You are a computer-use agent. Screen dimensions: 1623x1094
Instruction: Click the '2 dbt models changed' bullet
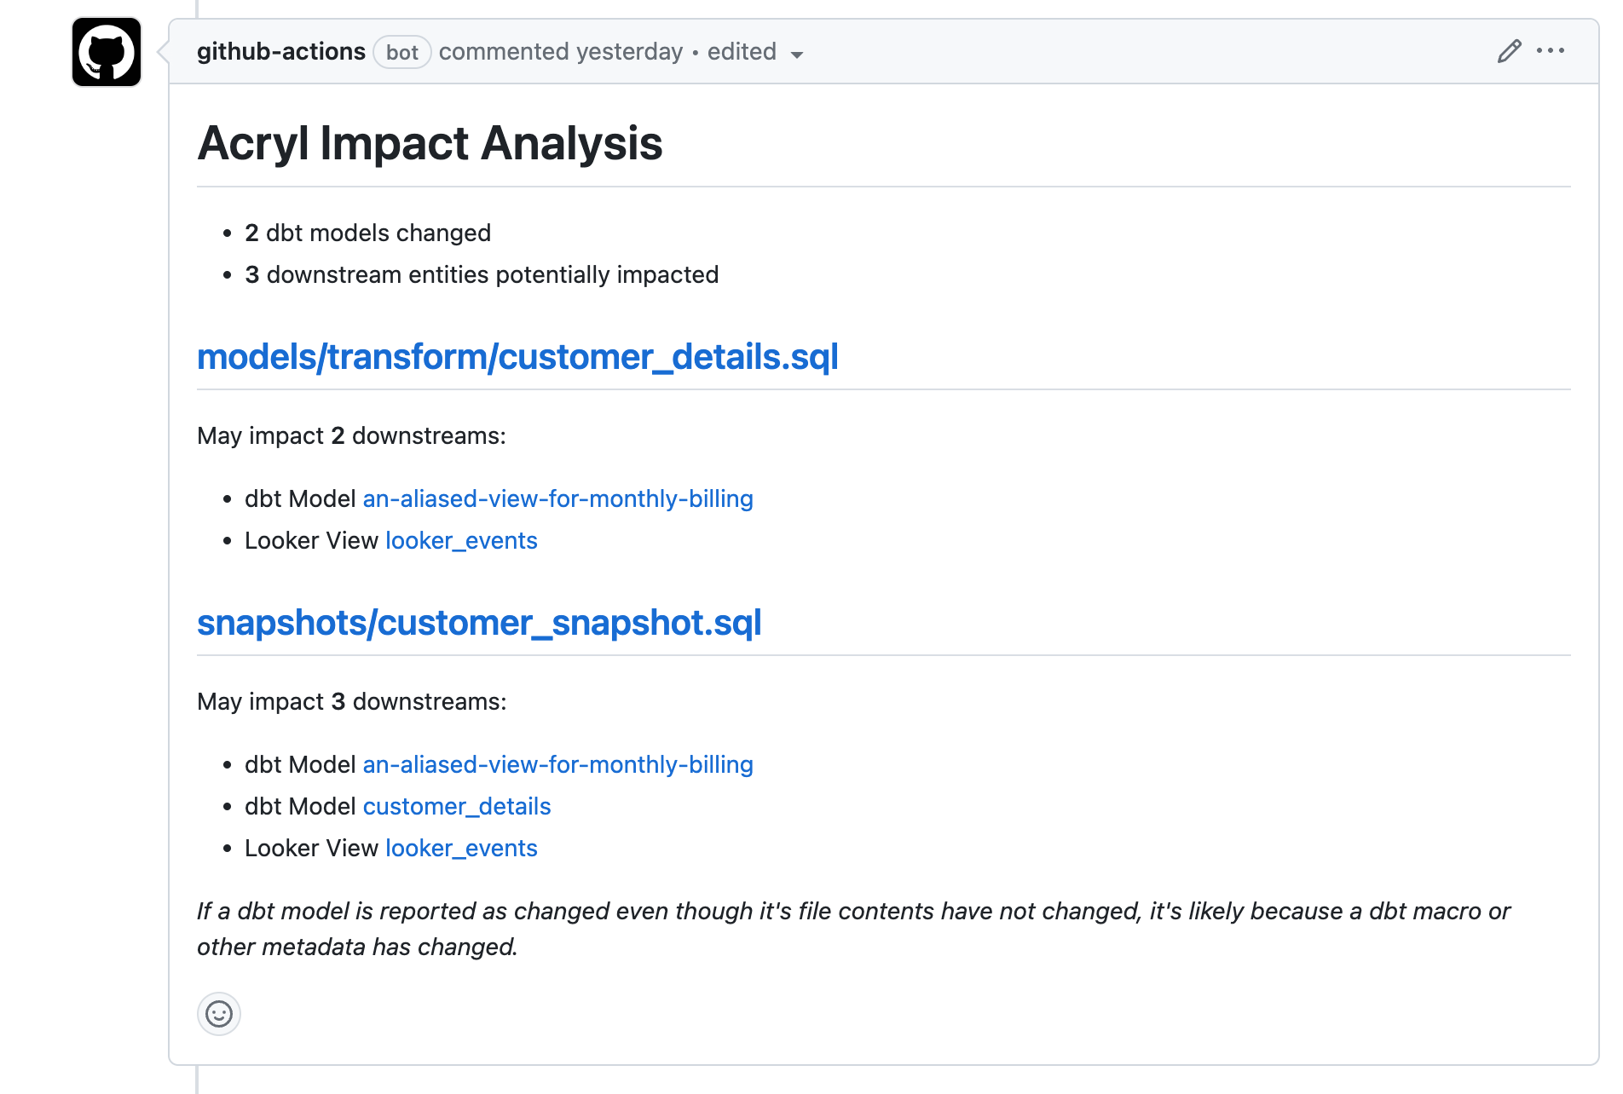coord(368,233)
